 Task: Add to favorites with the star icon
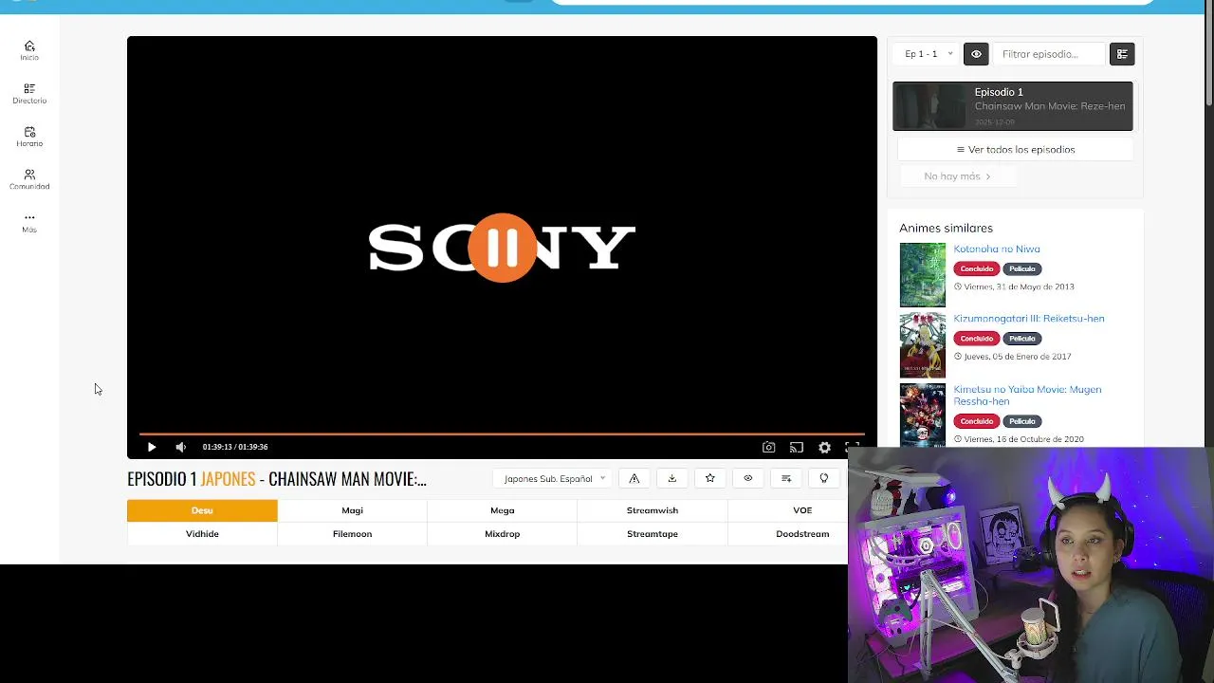click(x=710, y=479)
